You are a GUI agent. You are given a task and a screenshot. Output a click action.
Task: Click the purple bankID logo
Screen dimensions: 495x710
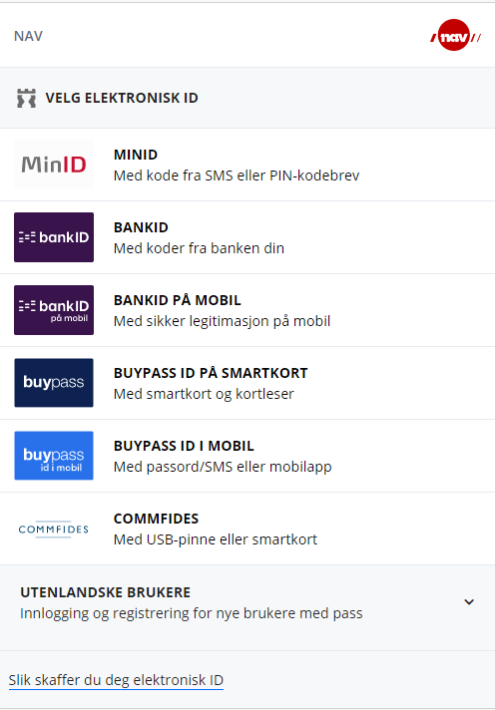click(54, 237)
